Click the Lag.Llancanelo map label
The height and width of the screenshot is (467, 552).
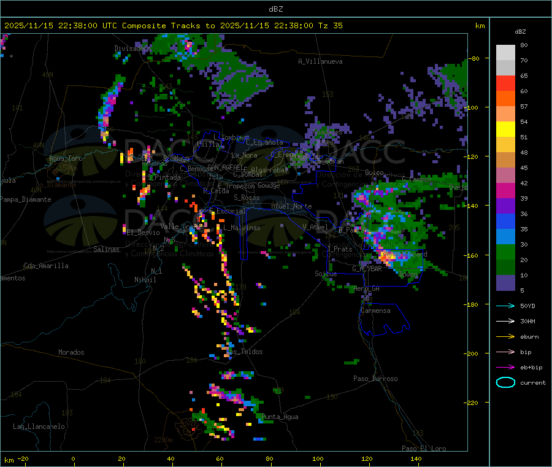pyautogui.click(x=39, y=426)
